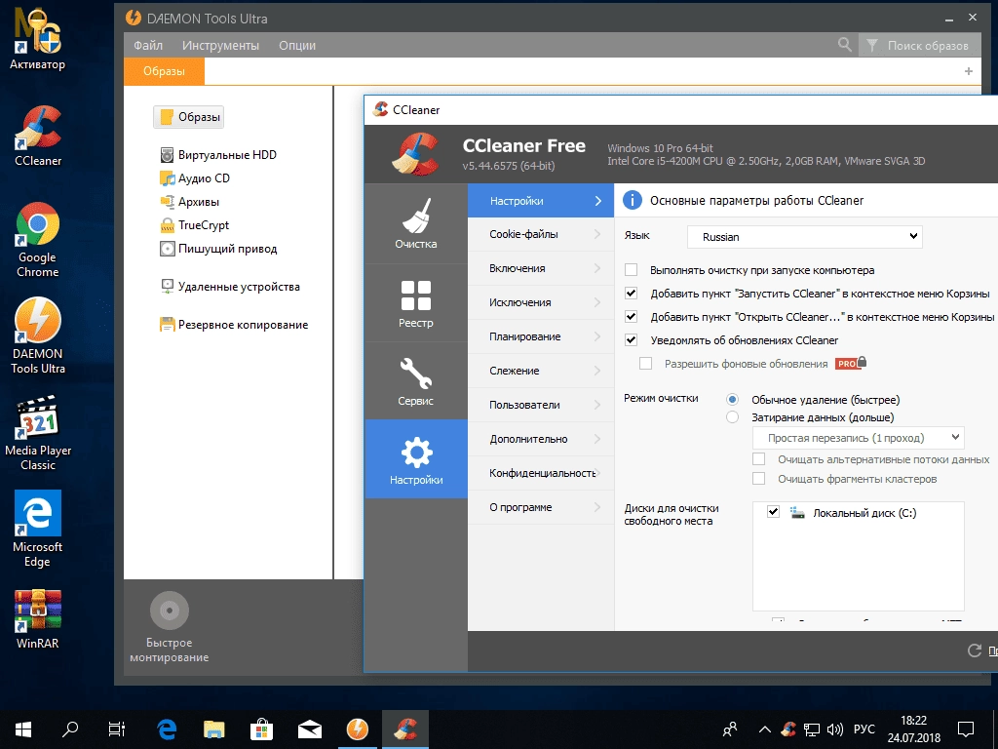Screen dimensions: 998x749
Task: Click the filter funnel icon in DAEMON Tools
Action: (x=872, y=45)
